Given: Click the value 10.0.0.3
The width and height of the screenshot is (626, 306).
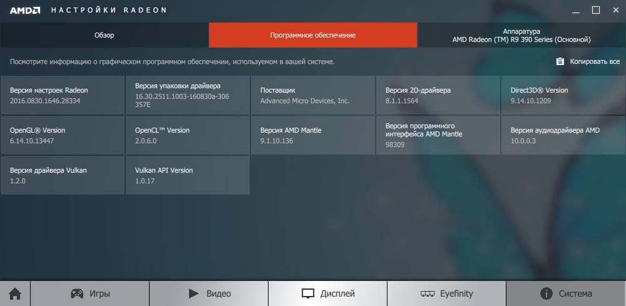Looking at the screenshot, I should tap(523, 141).
